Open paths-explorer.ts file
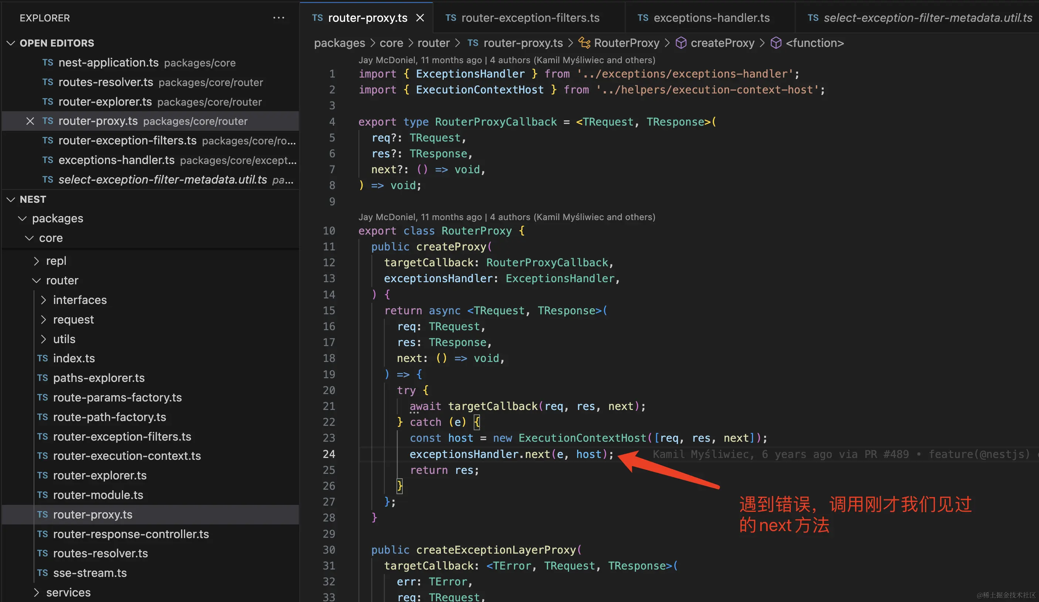This screenshot has height=602, width=1039. (x=150, y=378)
